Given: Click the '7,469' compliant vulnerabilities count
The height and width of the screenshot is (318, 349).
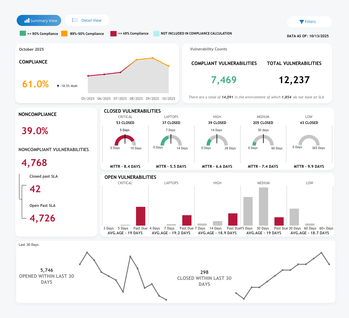Looking at the screenshot, I should click(x=224, y=79).
